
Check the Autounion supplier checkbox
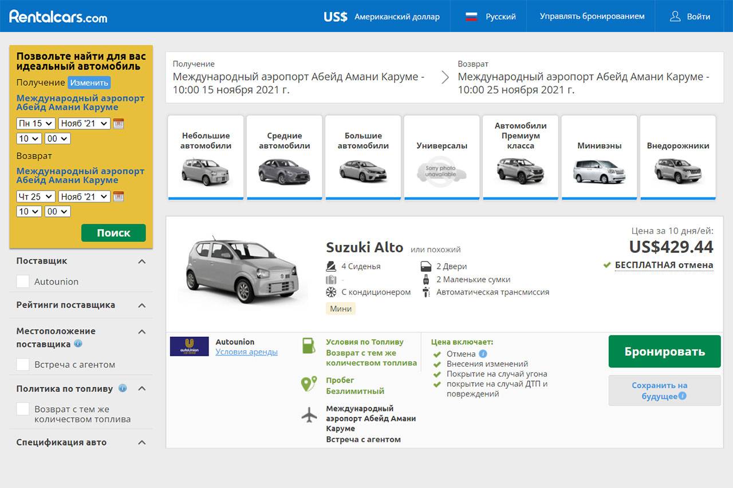point(23,281)
